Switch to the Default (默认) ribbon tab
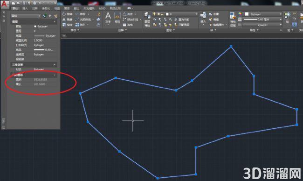The image size is (303, 181). click(15, 8)
